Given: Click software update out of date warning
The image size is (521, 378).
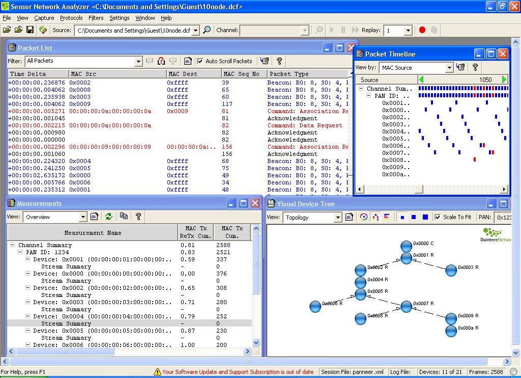Looking at the screenshot, I should (x=234, y=372).
